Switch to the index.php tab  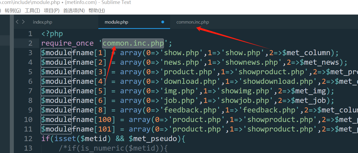click(43, 22)
